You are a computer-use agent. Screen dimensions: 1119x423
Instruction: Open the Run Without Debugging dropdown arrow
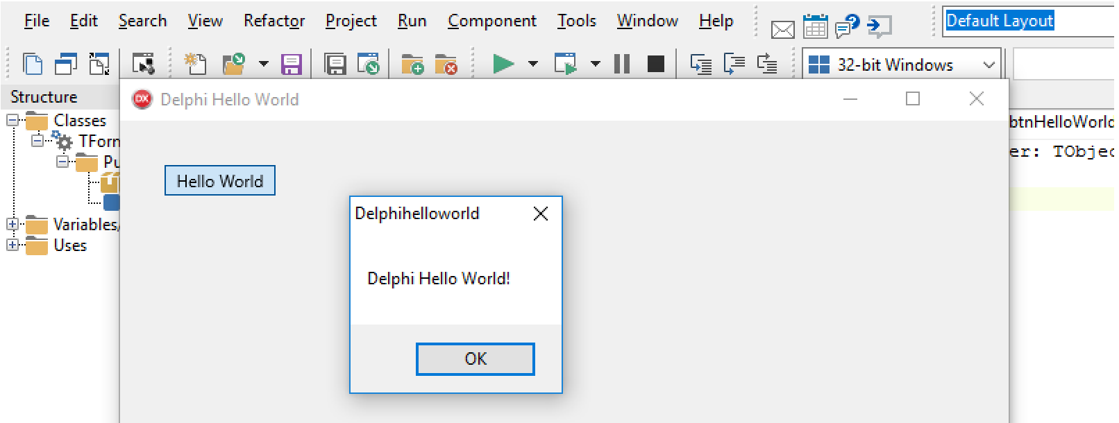pyautogui.click(x=596, y=64)
